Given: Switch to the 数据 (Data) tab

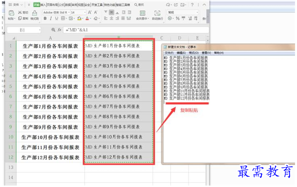Looking at the screenshot, I should (x=68, y=5).
